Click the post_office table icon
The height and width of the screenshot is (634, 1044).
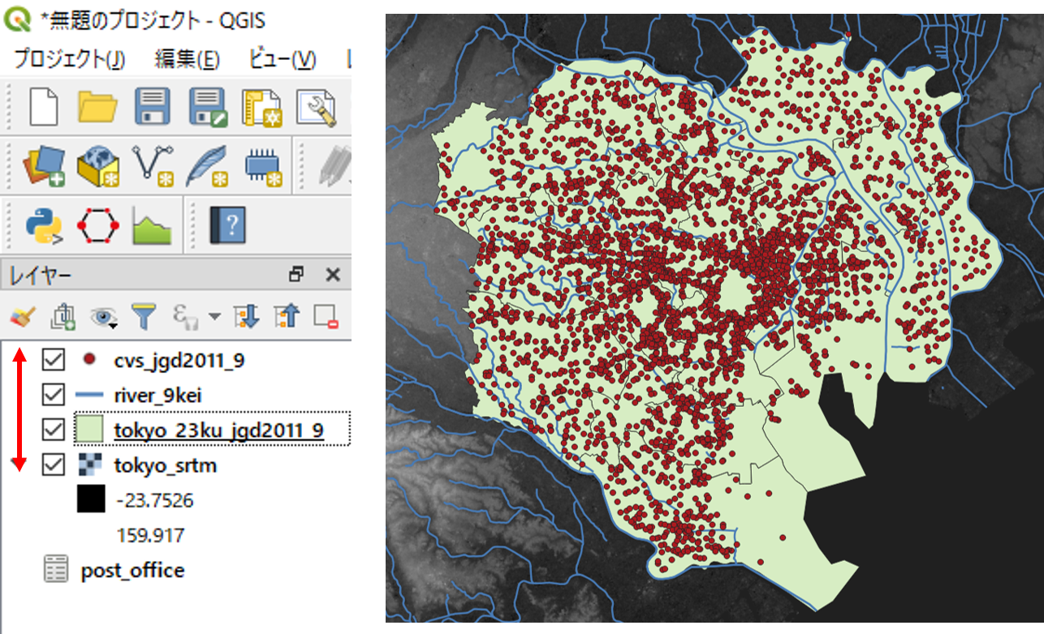pyautogui.click(x=55, y=569)
